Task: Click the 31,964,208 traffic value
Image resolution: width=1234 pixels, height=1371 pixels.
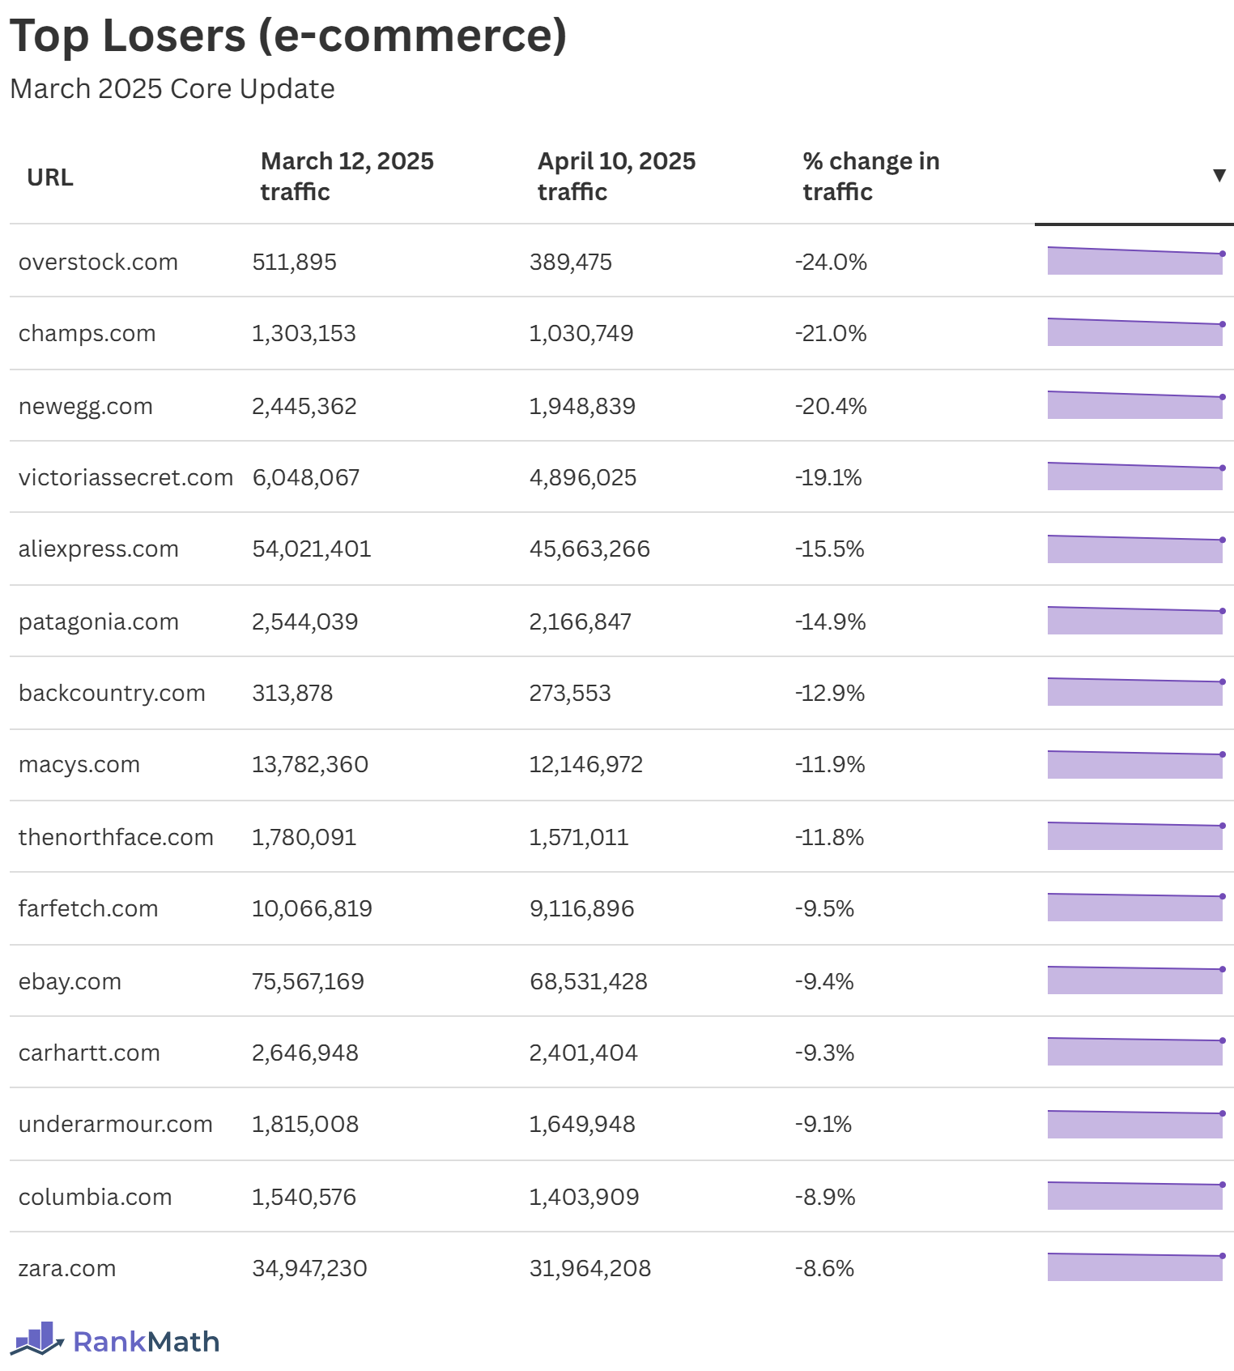Action: [x=590, y=1268]
